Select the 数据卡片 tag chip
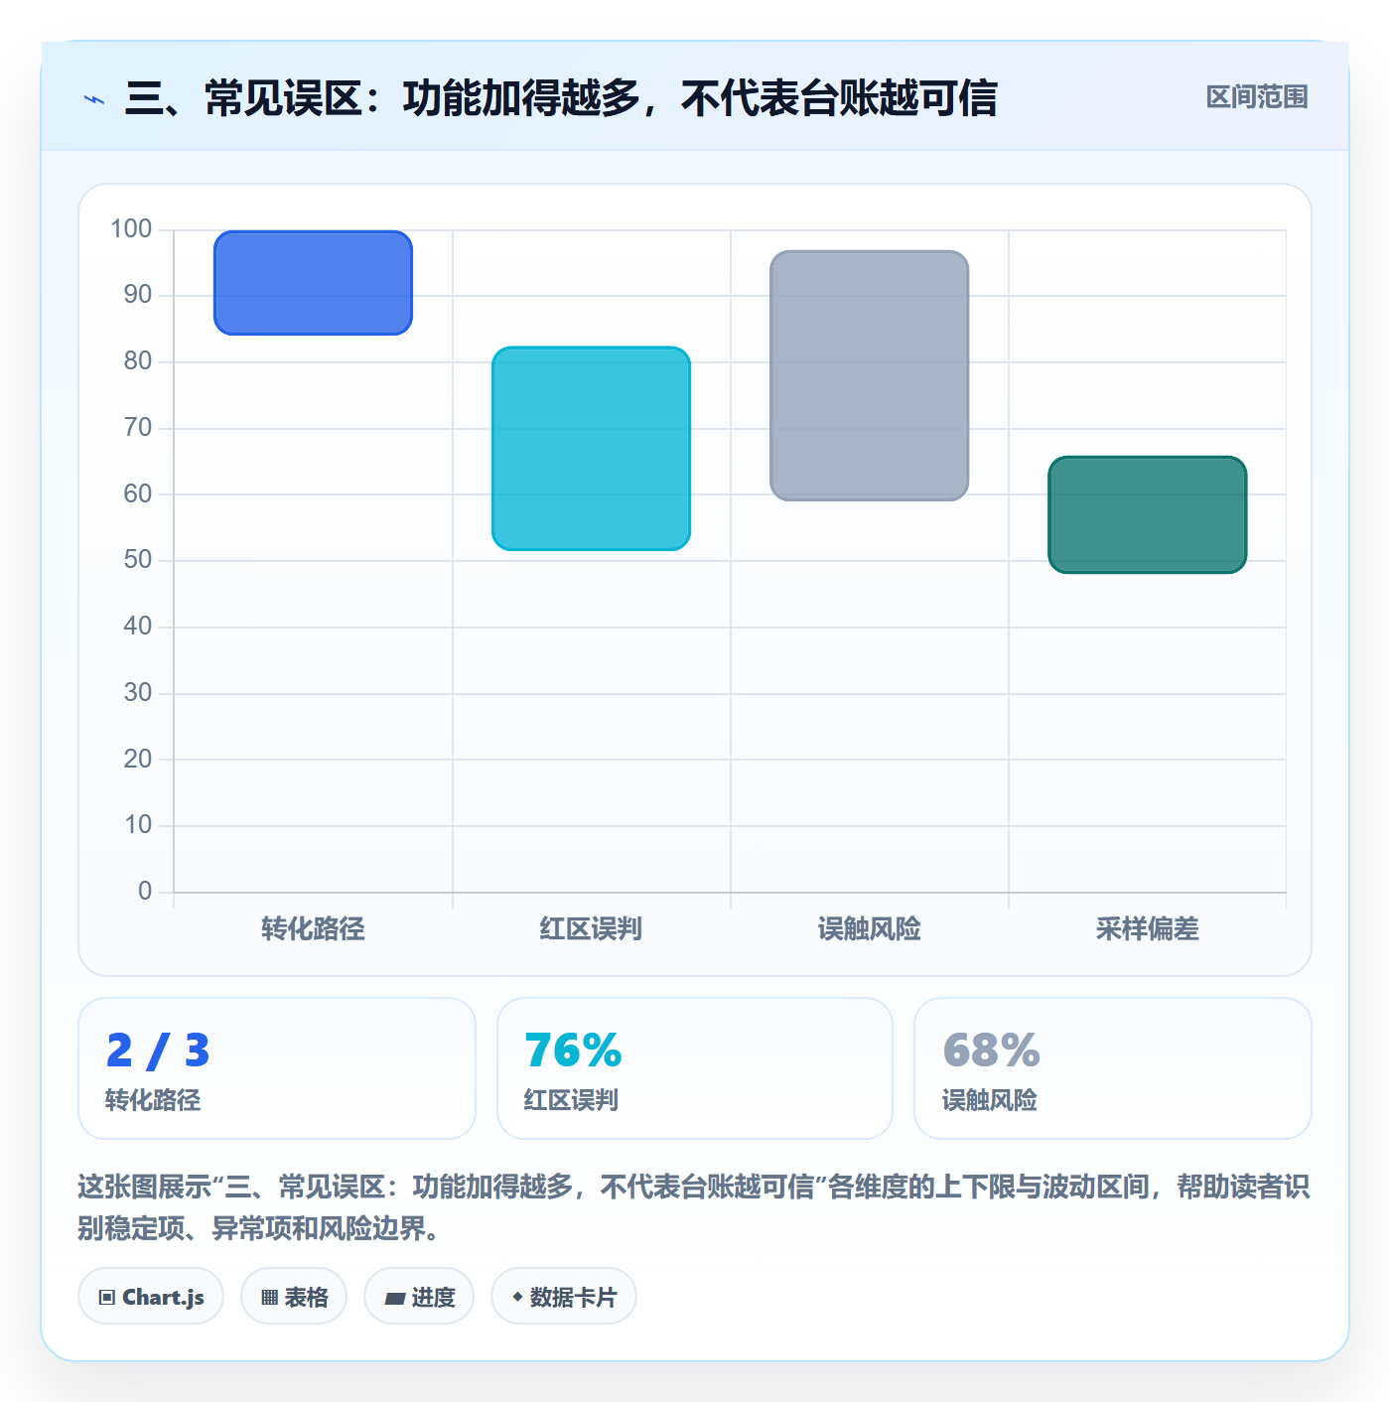 tap(564, 1296)
